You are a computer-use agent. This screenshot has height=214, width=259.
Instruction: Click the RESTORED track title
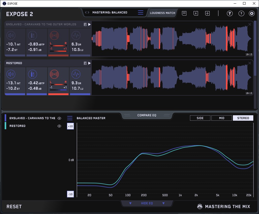14,63
